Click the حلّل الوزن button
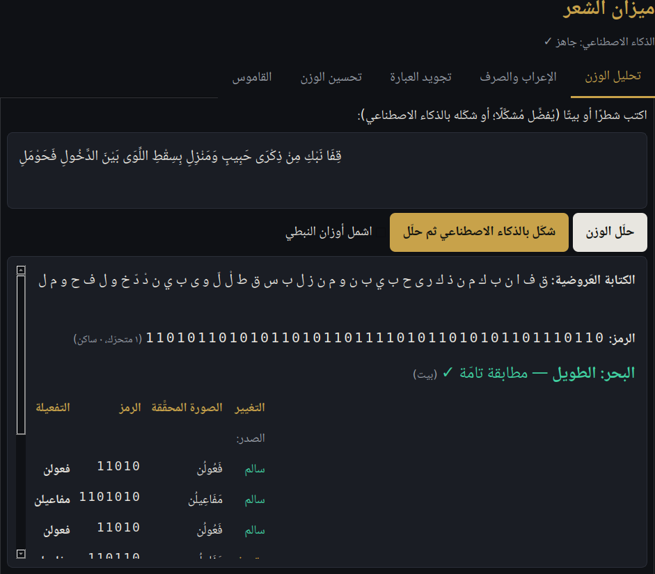Screen dimensions: 655x574 (610, 232)
